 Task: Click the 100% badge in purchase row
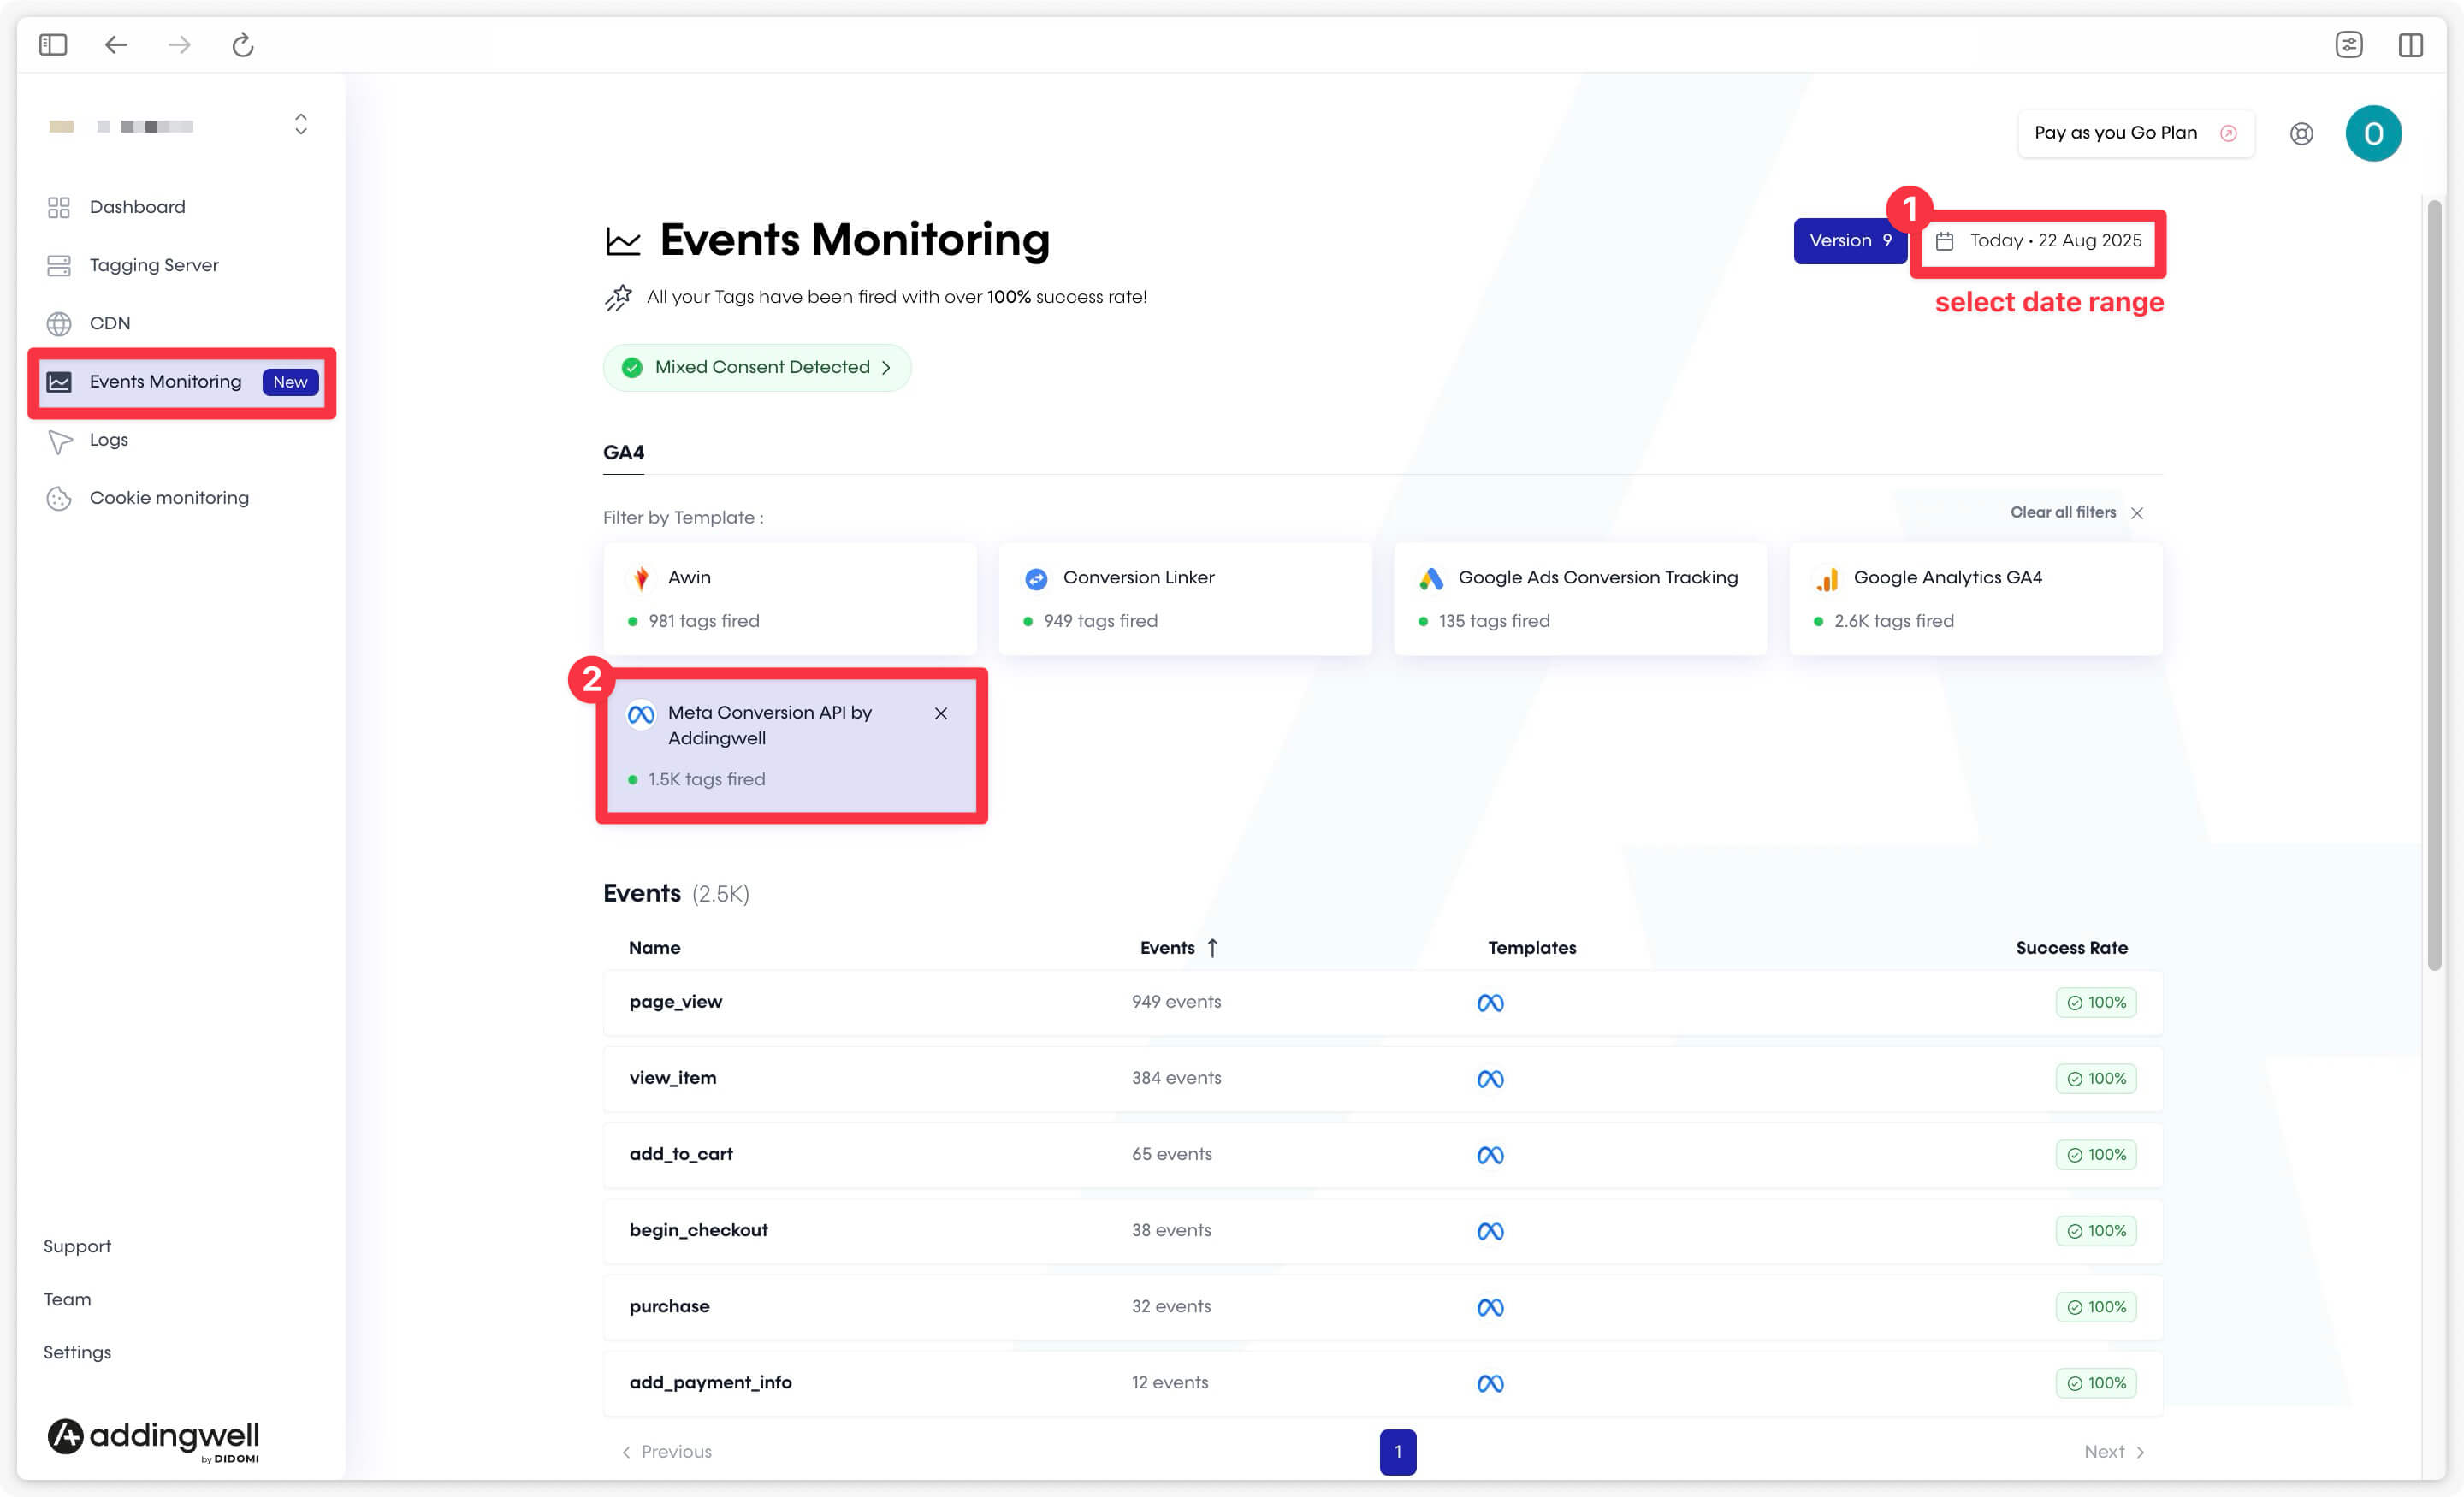click(2096, 1306)
